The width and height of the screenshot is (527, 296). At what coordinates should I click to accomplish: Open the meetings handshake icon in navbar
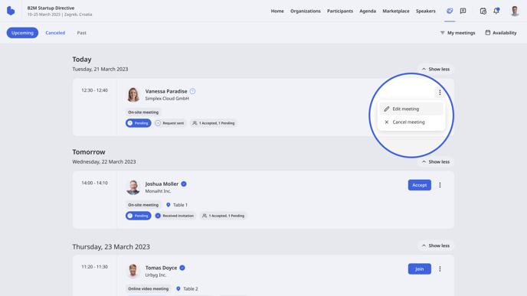(450, 11)
